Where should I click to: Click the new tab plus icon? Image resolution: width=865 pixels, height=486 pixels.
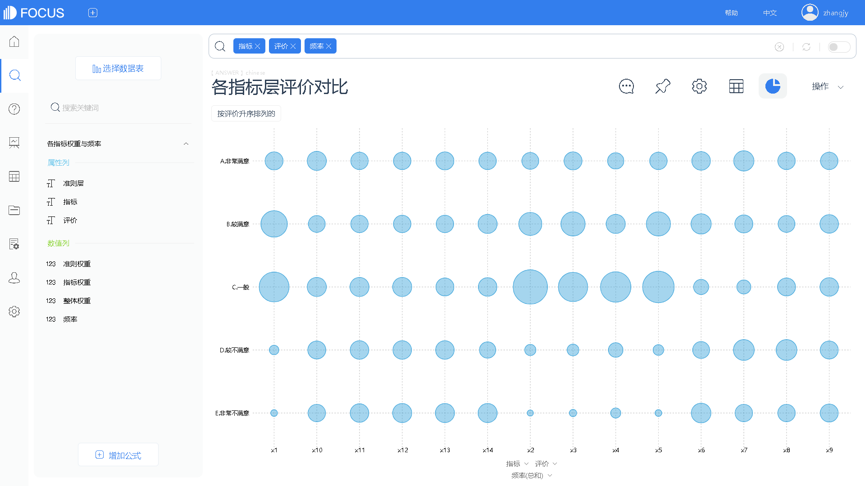click(93, 13)
